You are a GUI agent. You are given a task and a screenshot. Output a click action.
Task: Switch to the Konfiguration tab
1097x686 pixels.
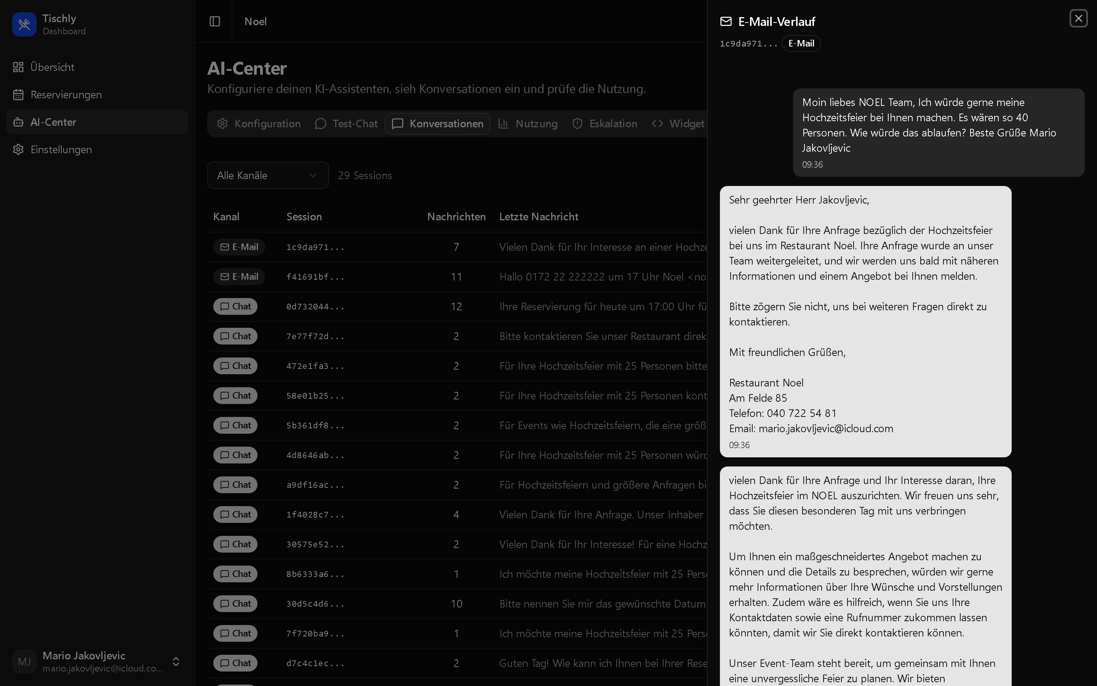pyautogui.click(x=259, y=124)
